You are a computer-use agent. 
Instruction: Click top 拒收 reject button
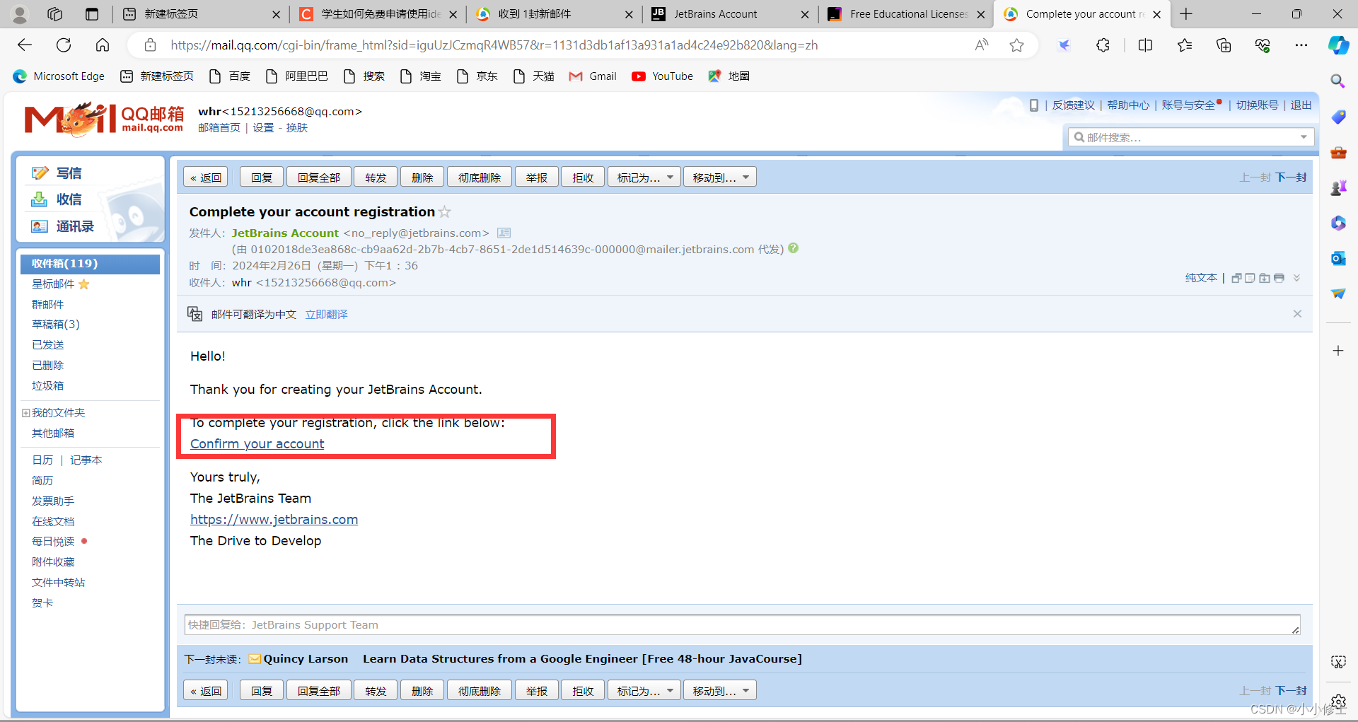583,177
